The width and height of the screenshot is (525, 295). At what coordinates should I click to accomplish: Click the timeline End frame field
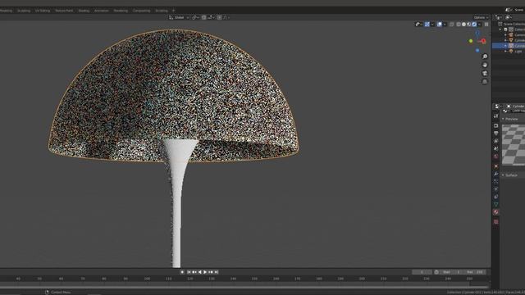coord(475,272)
